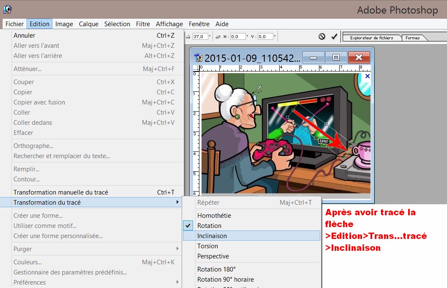Screen dimensions: 447x288
Task: Expand the Purger submenu arrow
Action: click(x=177, y=249)
